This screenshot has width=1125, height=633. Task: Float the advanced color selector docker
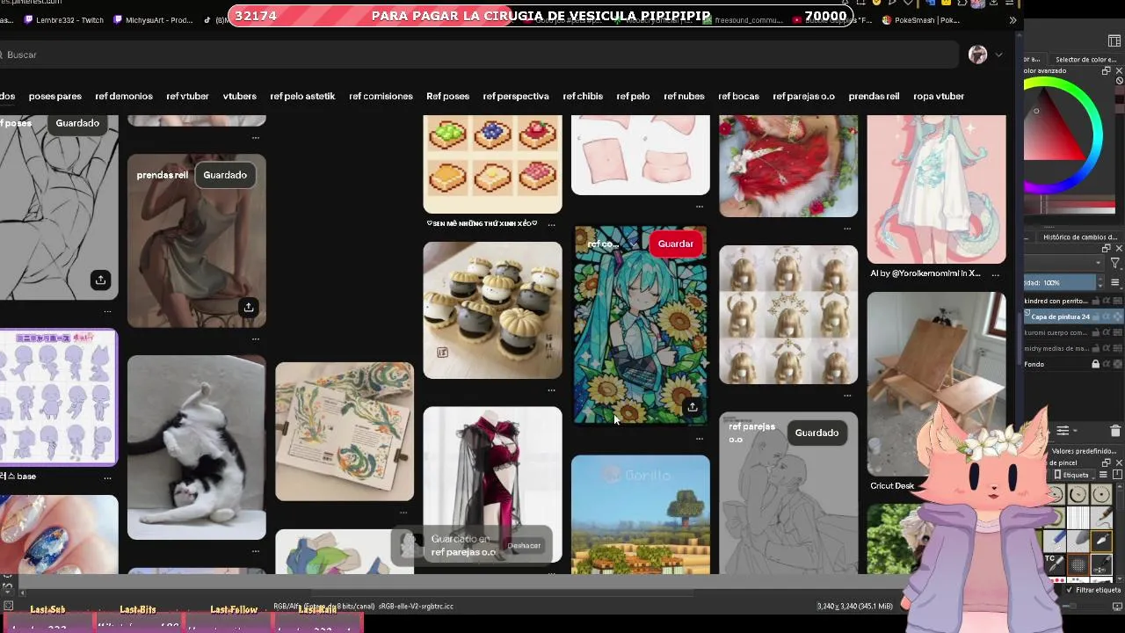tap(1107, 71)
